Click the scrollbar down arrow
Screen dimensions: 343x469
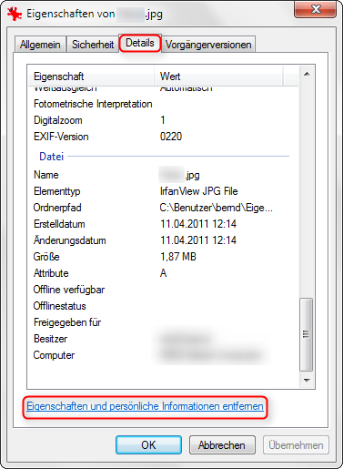tap(307, 380)
